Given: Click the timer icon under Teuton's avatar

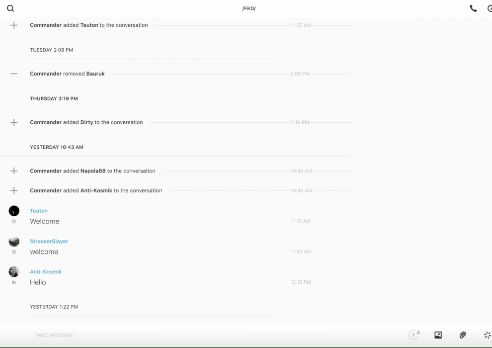Looking at the screenshot, I should coord(14,222).
